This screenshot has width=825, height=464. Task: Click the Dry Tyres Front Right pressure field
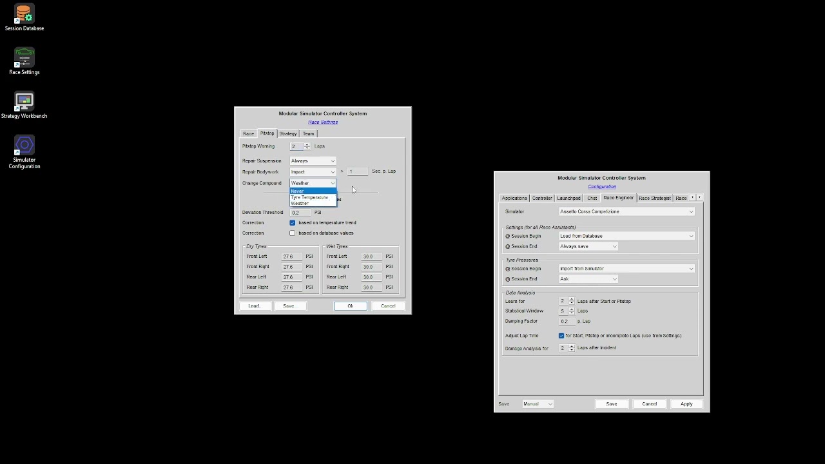coord(292,267)
